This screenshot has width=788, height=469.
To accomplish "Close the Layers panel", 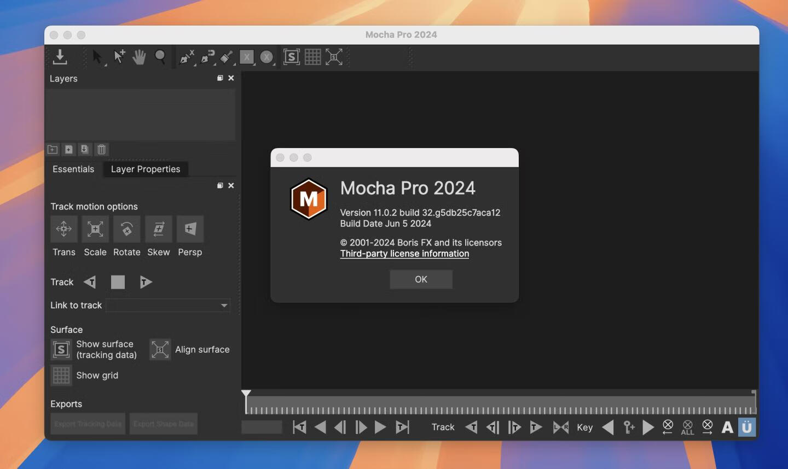I will coord(231,78).
